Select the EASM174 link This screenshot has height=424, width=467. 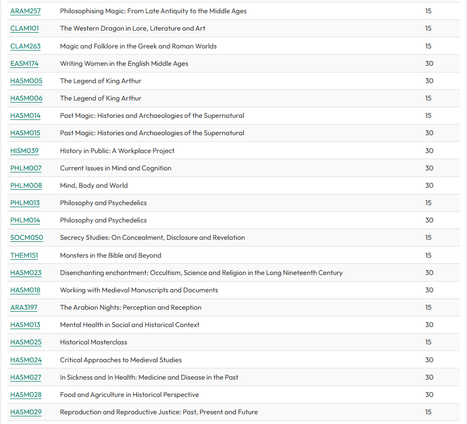coord(25,64)
